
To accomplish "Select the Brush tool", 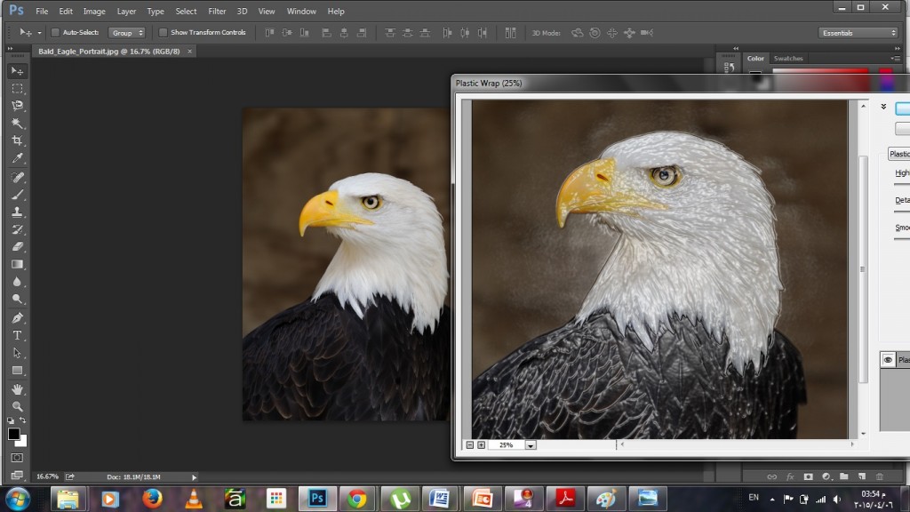I will tap(18, 195).
